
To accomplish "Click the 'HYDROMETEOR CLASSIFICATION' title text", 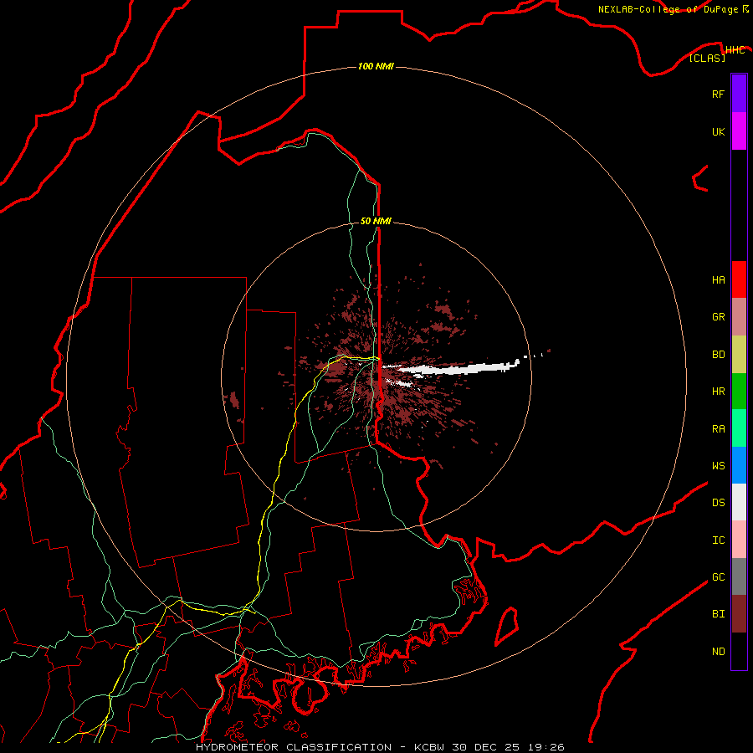I will 294,747.
